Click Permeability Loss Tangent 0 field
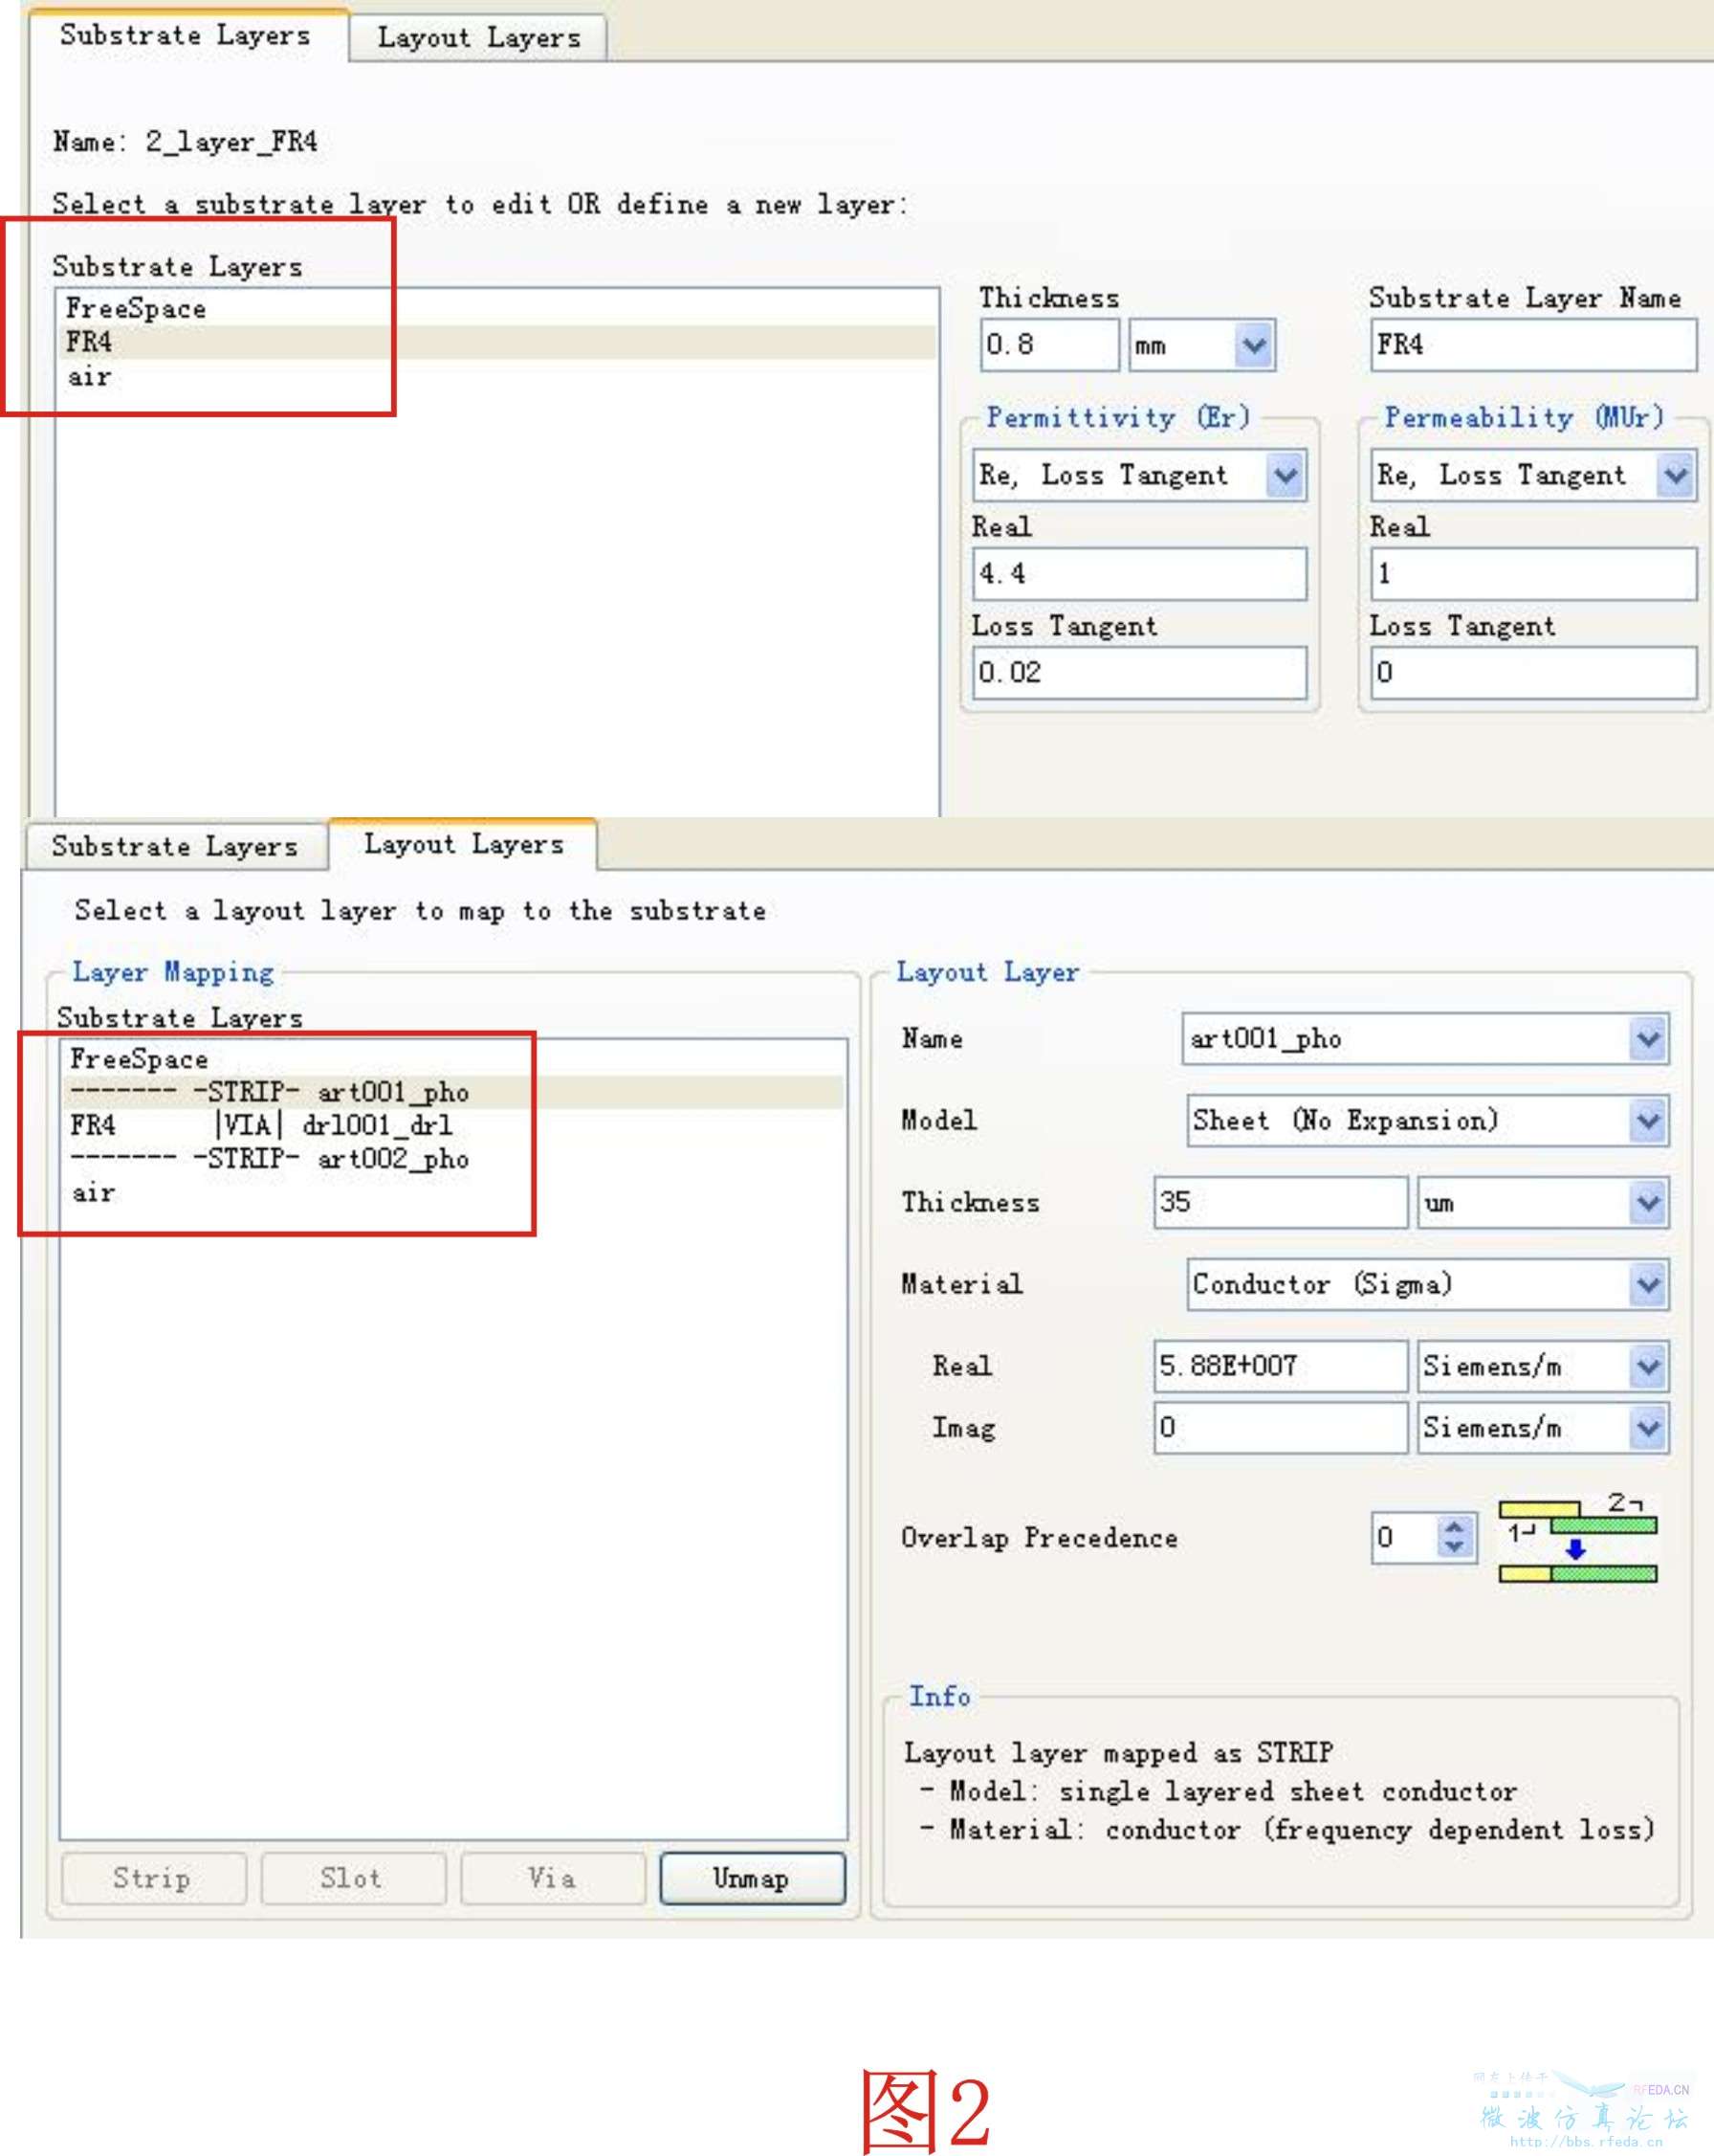Viewport: 1714px width, 2156px height. click(x=1533, y=672)
